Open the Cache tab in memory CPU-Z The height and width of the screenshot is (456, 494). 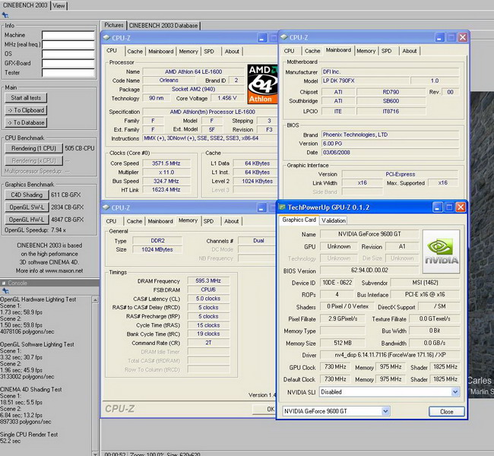[135, 221]
